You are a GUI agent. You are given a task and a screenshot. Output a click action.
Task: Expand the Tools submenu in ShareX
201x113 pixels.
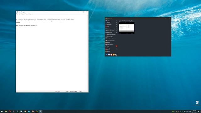pyautogui.click(x=111, y=26)
